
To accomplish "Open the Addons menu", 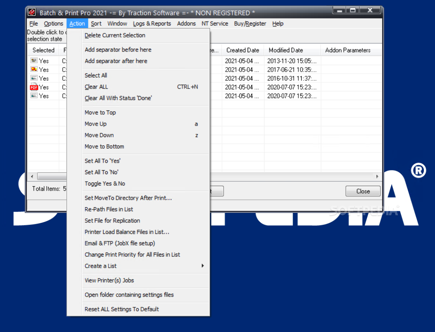I will click(187, 23).
